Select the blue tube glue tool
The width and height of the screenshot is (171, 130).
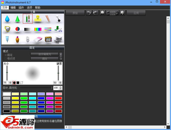7,39
